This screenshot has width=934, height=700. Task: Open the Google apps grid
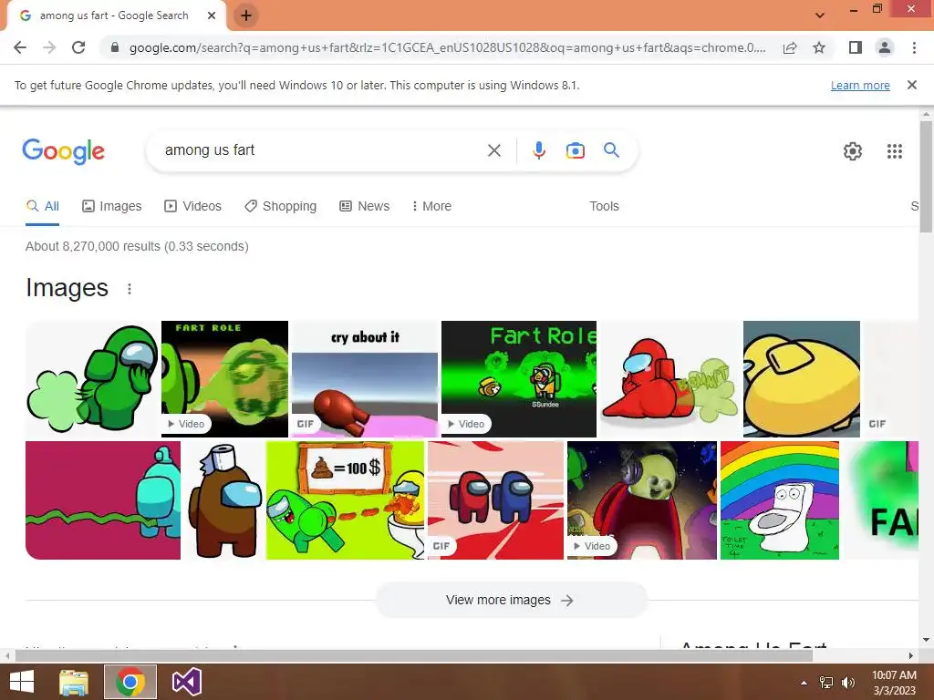(x=895, y=151)
